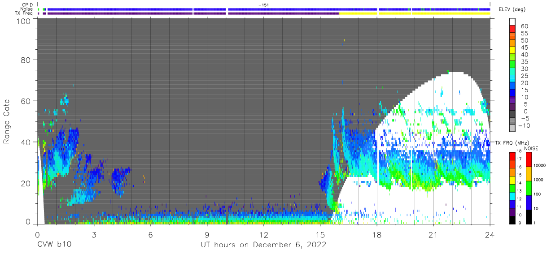The height and width of the screenshot is (254, 551).
Task: Click the cyan 20–25 elevation color segment
Action: coord(513,79)
